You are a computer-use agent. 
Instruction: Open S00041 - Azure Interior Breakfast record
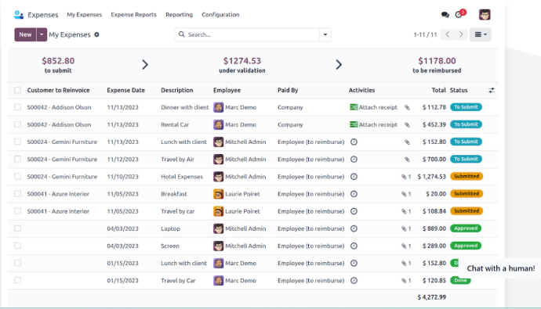point(58,194)
